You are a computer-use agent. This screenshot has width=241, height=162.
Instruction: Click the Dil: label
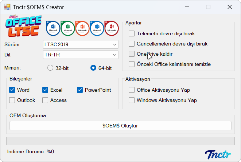8,55
